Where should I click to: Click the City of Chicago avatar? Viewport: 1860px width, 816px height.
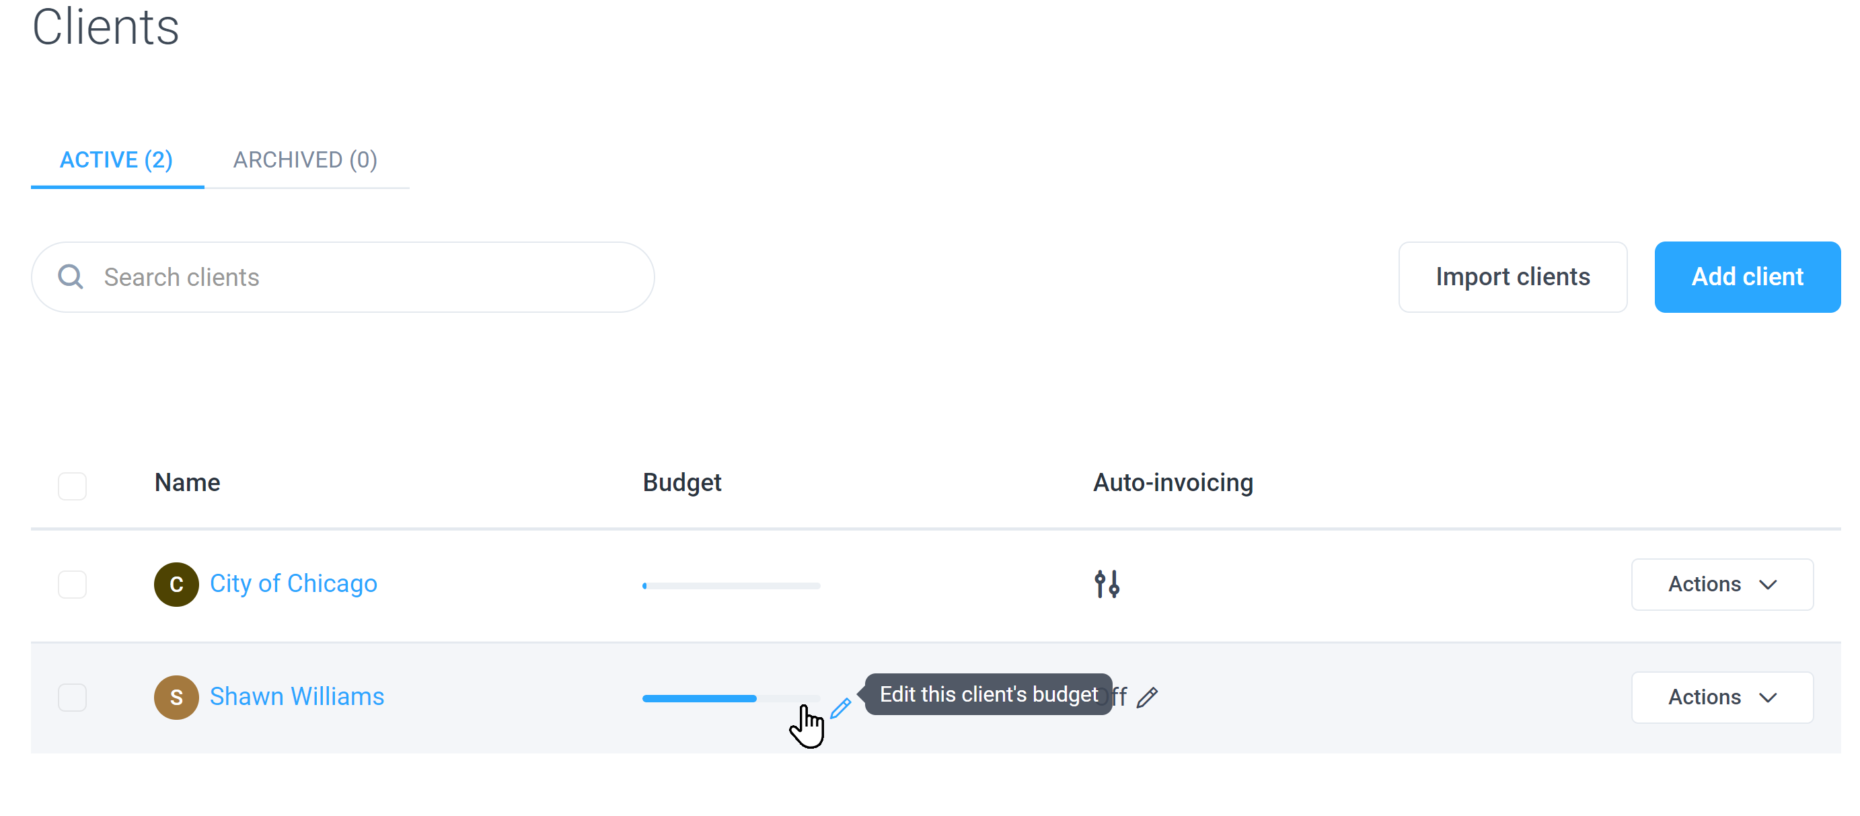[x=176, y=584]
